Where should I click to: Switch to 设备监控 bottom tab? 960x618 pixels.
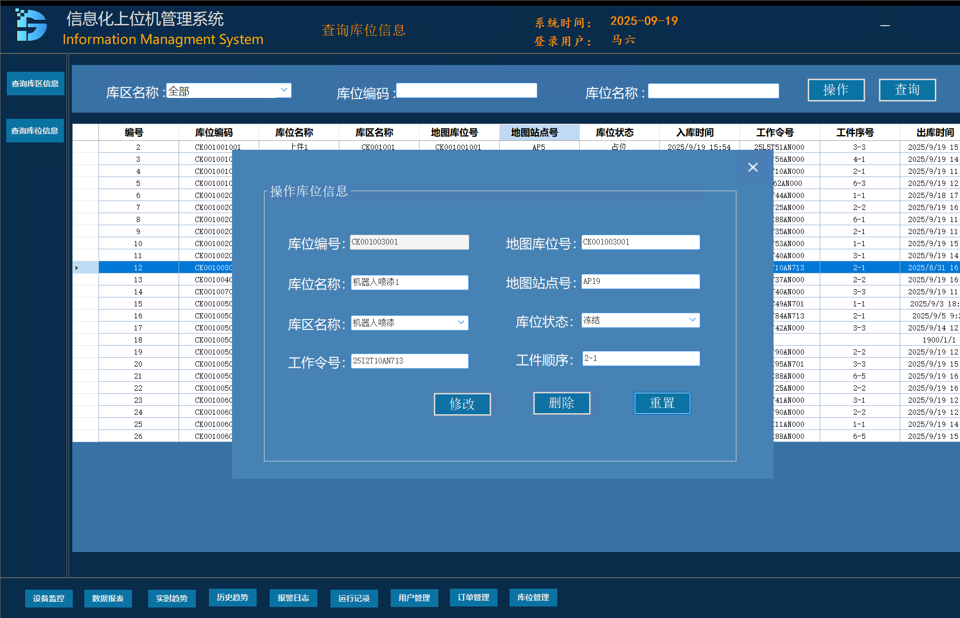(49, 598)
